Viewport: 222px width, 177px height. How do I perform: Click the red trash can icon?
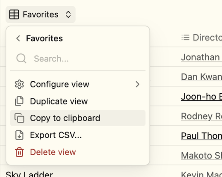(x=19, y=152)
